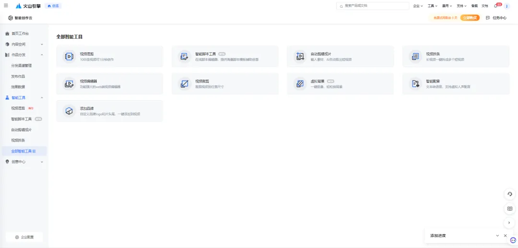Viewport: 518px width, 248px height.
Task: Collapse the 添加进度 panel chevron
Action: (x=497, y=236)
